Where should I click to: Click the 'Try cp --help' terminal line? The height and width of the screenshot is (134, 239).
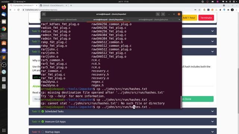click(73, 96)
